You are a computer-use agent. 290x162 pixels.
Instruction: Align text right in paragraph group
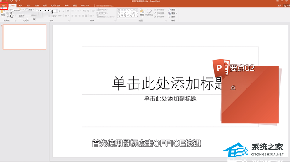click(80, 16)
